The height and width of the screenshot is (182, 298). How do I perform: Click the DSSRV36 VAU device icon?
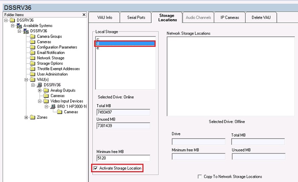[39, 85]
